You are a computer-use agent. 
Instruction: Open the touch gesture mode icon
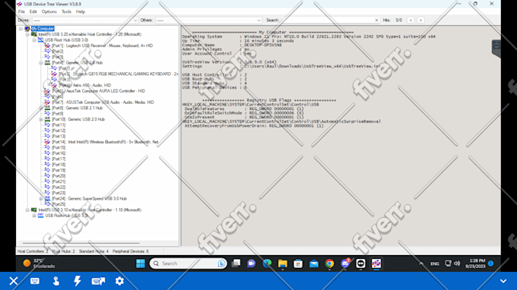coord(56,281)
